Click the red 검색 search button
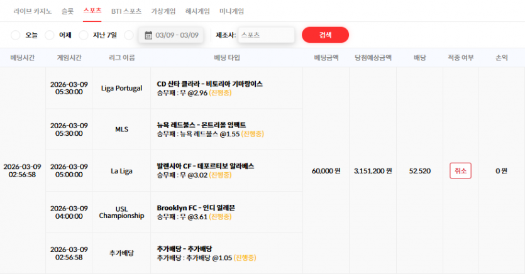 [325, 35]
